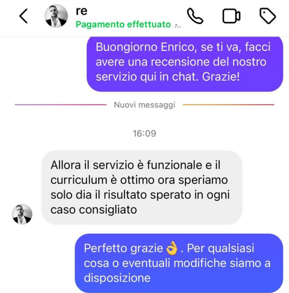Screen dimensions: 289x293
Task: Tap the 16:09 timestamp
Action: [x=144, y=134]
